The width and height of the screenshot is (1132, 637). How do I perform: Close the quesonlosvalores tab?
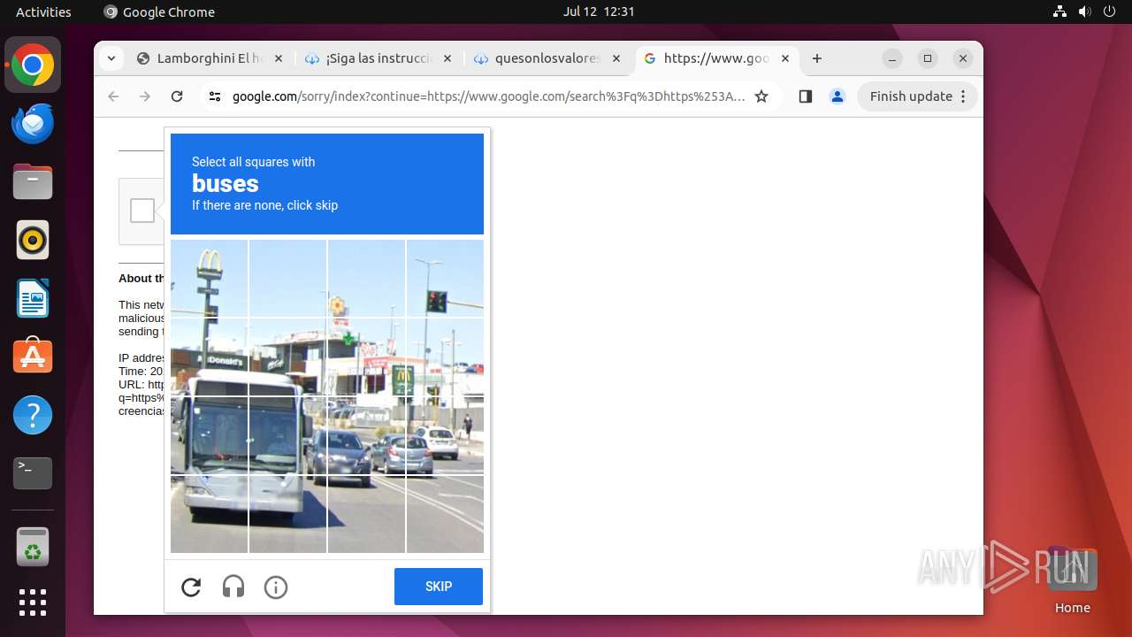pos(616,58)
